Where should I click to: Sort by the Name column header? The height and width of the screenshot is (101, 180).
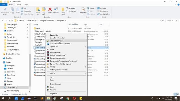tap(36, 25)
